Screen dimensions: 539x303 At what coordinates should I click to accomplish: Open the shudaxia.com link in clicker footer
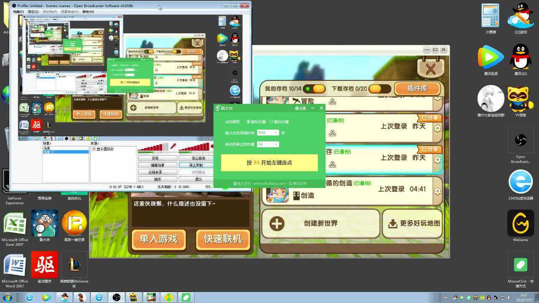[269, 183]
